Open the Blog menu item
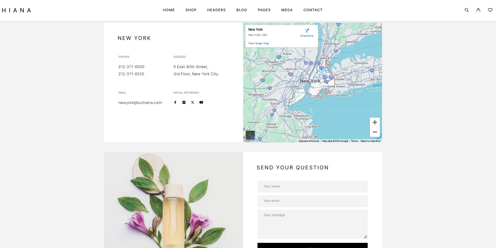Screen dimensions: 496x248 point(242,10)
